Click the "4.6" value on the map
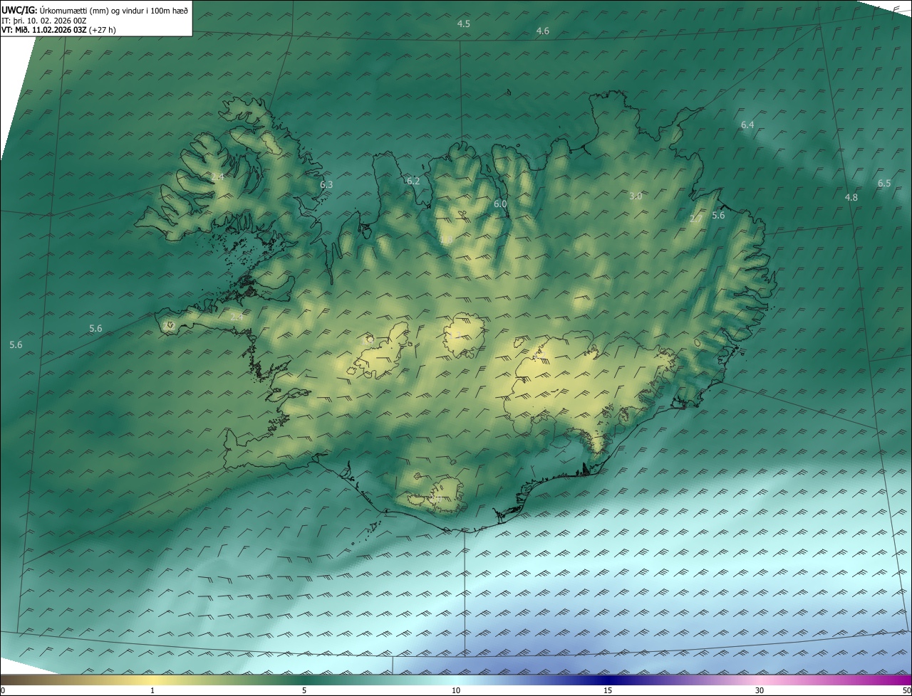Screen dimensions: 912x696 pyautogui.click(x=542, y=31)
